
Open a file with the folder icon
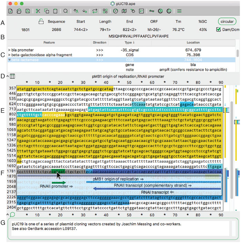(19, 11)
